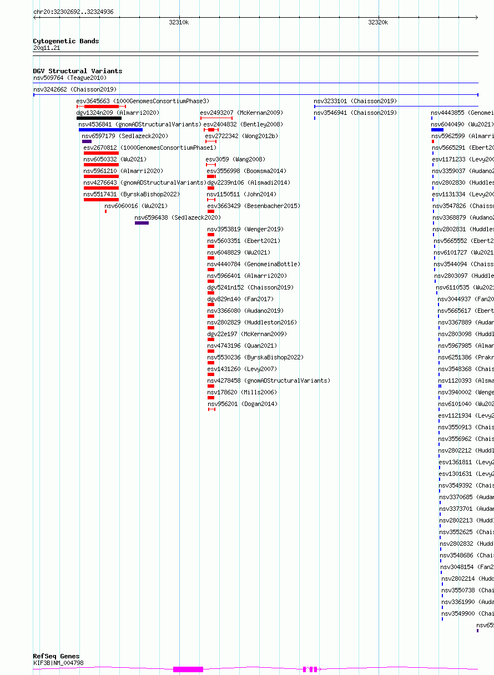This screenshot has width=494, height=675.
Task: Open nsv4536841 gnomADStructuralVariants entry
Action: 139,125
